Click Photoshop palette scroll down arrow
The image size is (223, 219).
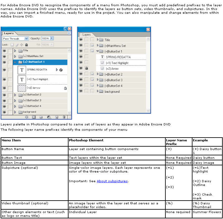(x=69, y=113)
